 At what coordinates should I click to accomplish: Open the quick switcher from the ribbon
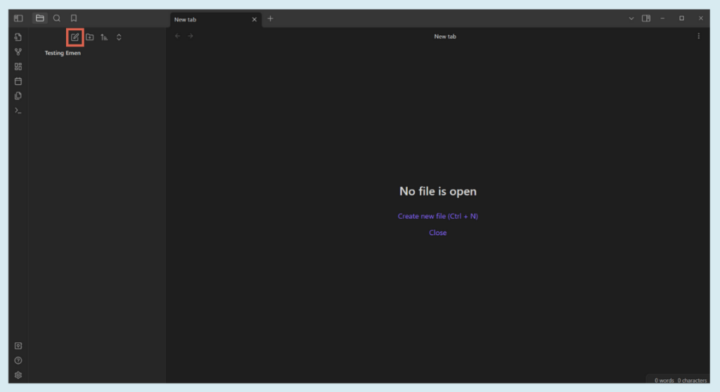18,37
